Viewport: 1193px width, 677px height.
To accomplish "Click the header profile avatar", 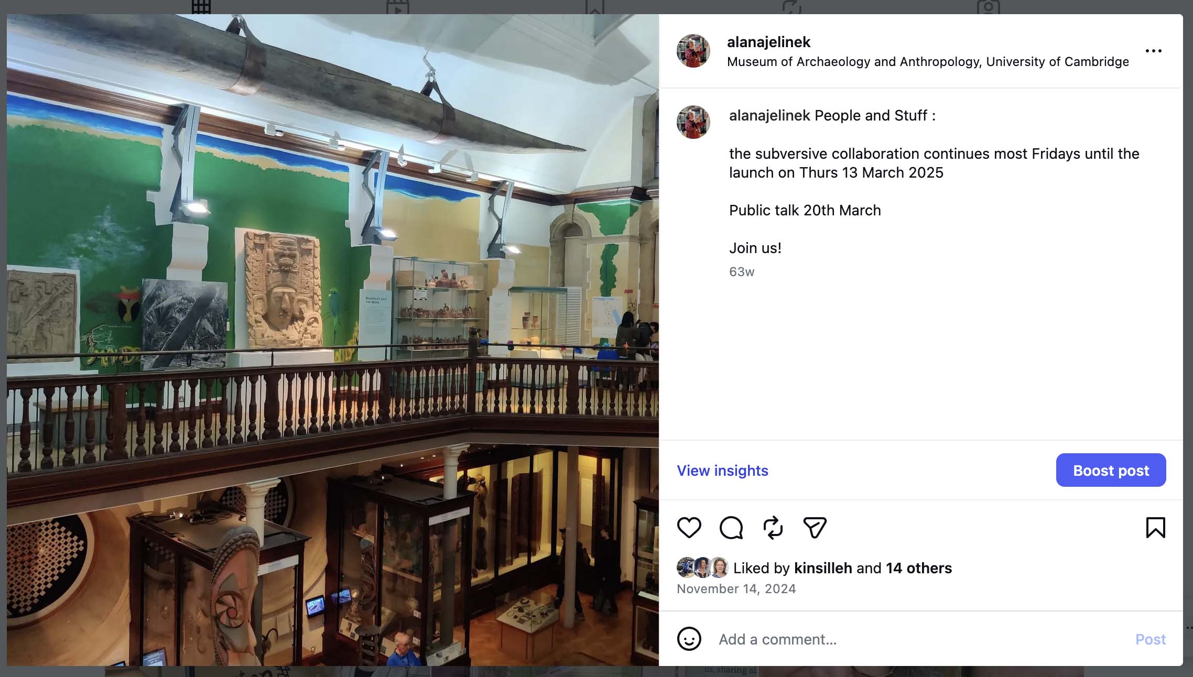I will click(693, 51).
